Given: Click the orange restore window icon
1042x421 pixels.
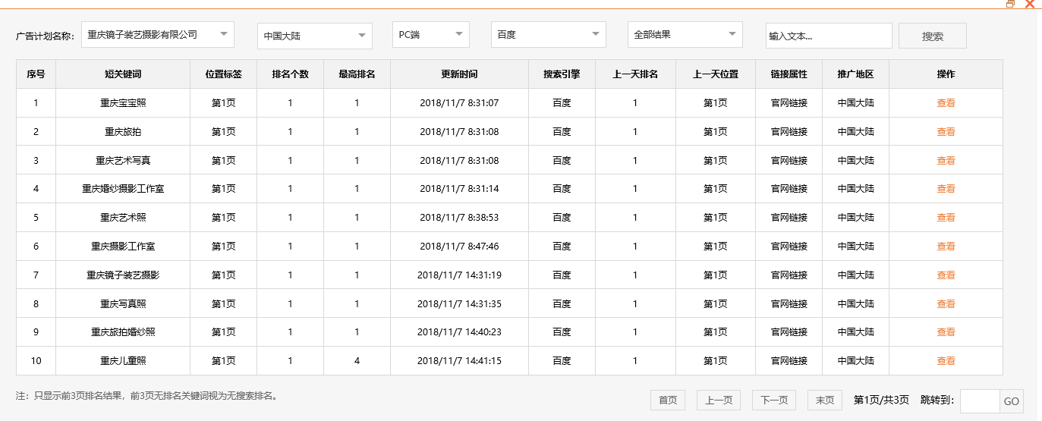Looking at the screenshot, I should coord(1010,4).
